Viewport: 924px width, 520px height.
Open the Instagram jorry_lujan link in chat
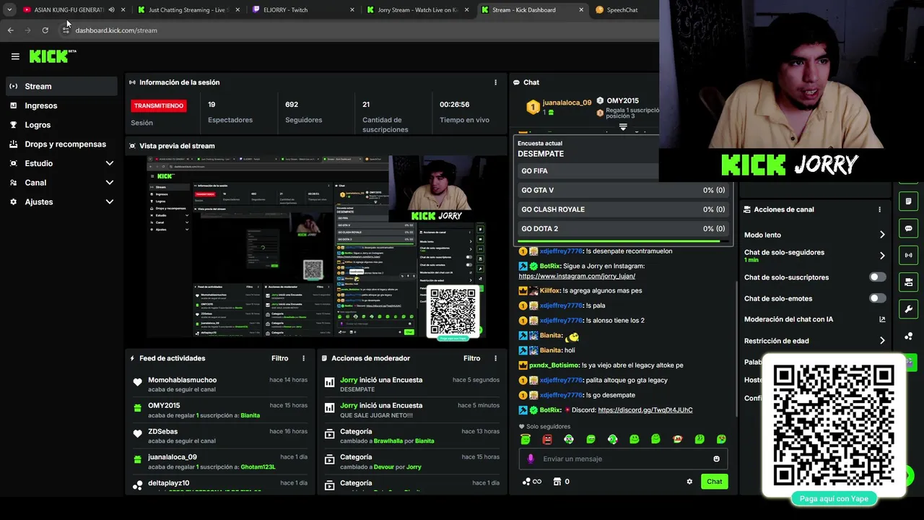(x=577, y=276)
